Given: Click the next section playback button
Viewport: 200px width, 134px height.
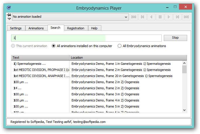Looking at the screenshot, I should 178,17.
